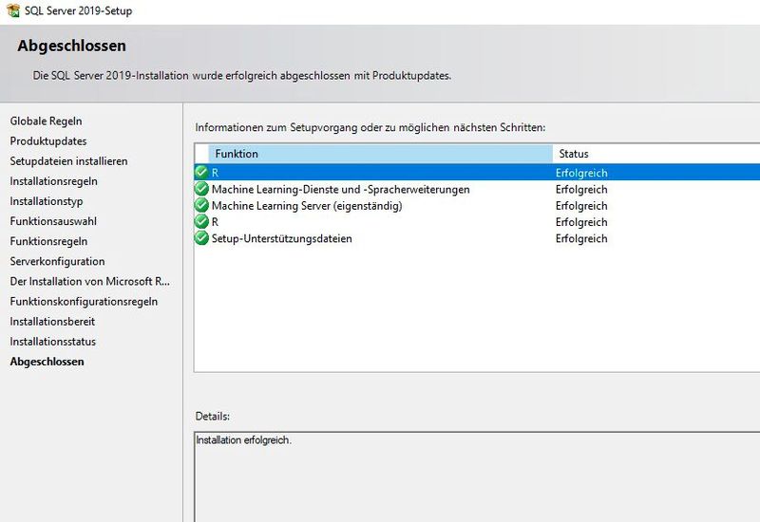This screenshot has width=760, height=522.
Task: Click the SQL Server 2019-Setup window title
Action: tap(79, 10)
